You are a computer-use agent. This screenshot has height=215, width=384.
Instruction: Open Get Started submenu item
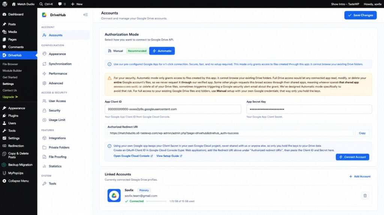[x=10, y=77]
